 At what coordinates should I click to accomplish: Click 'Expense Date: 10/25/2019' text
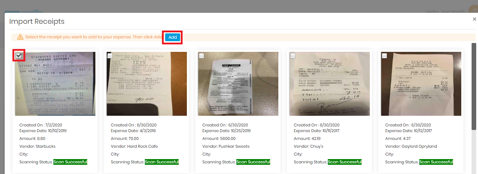click(226, 131)
